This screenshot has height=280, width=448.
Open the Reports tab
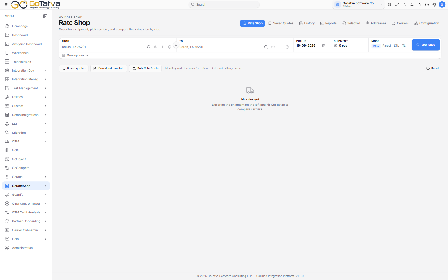pos(328,23)
